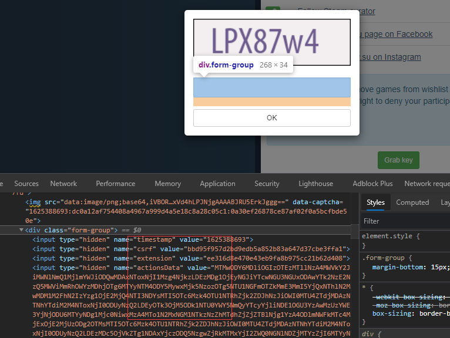The image size is (450, 338).
Task: Switch to the Application tab
Action: tap(217, 184)
